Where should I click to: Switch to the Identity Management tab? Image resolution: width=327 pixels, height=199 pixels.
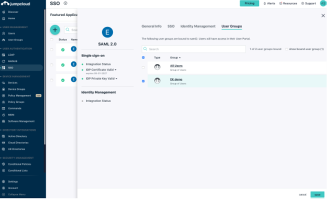[x=198, y=26]
